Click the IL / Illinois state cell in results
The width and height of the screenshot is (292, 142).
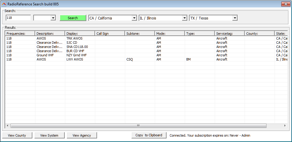[x=282, y=59]
